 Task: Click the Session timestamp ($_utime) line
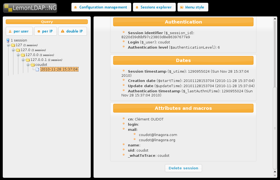tap(185, 73)
